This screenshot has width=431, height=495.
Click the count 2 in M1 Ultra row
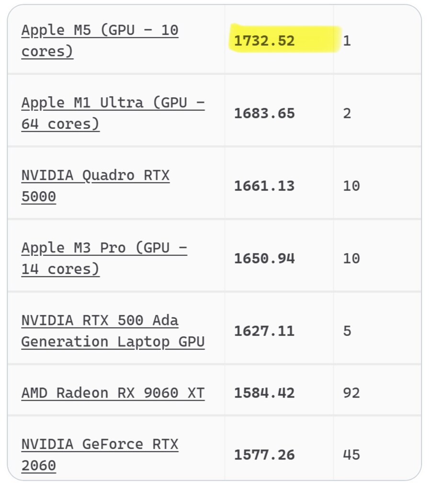(x=347, y=114)
